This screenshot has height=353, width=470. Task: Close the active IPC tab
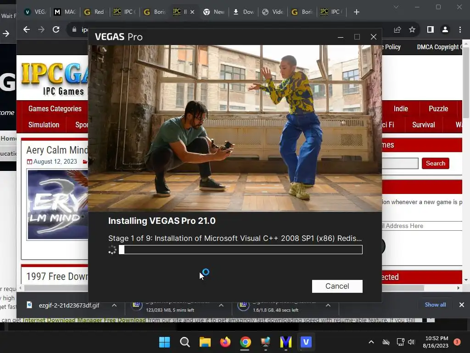(x=192, y=12)
